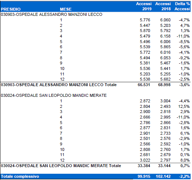The height and width of the screenshot is (180, 192).
Task: Click the value 5.776 for Lecco month 1
Action: tap(145, 20)
